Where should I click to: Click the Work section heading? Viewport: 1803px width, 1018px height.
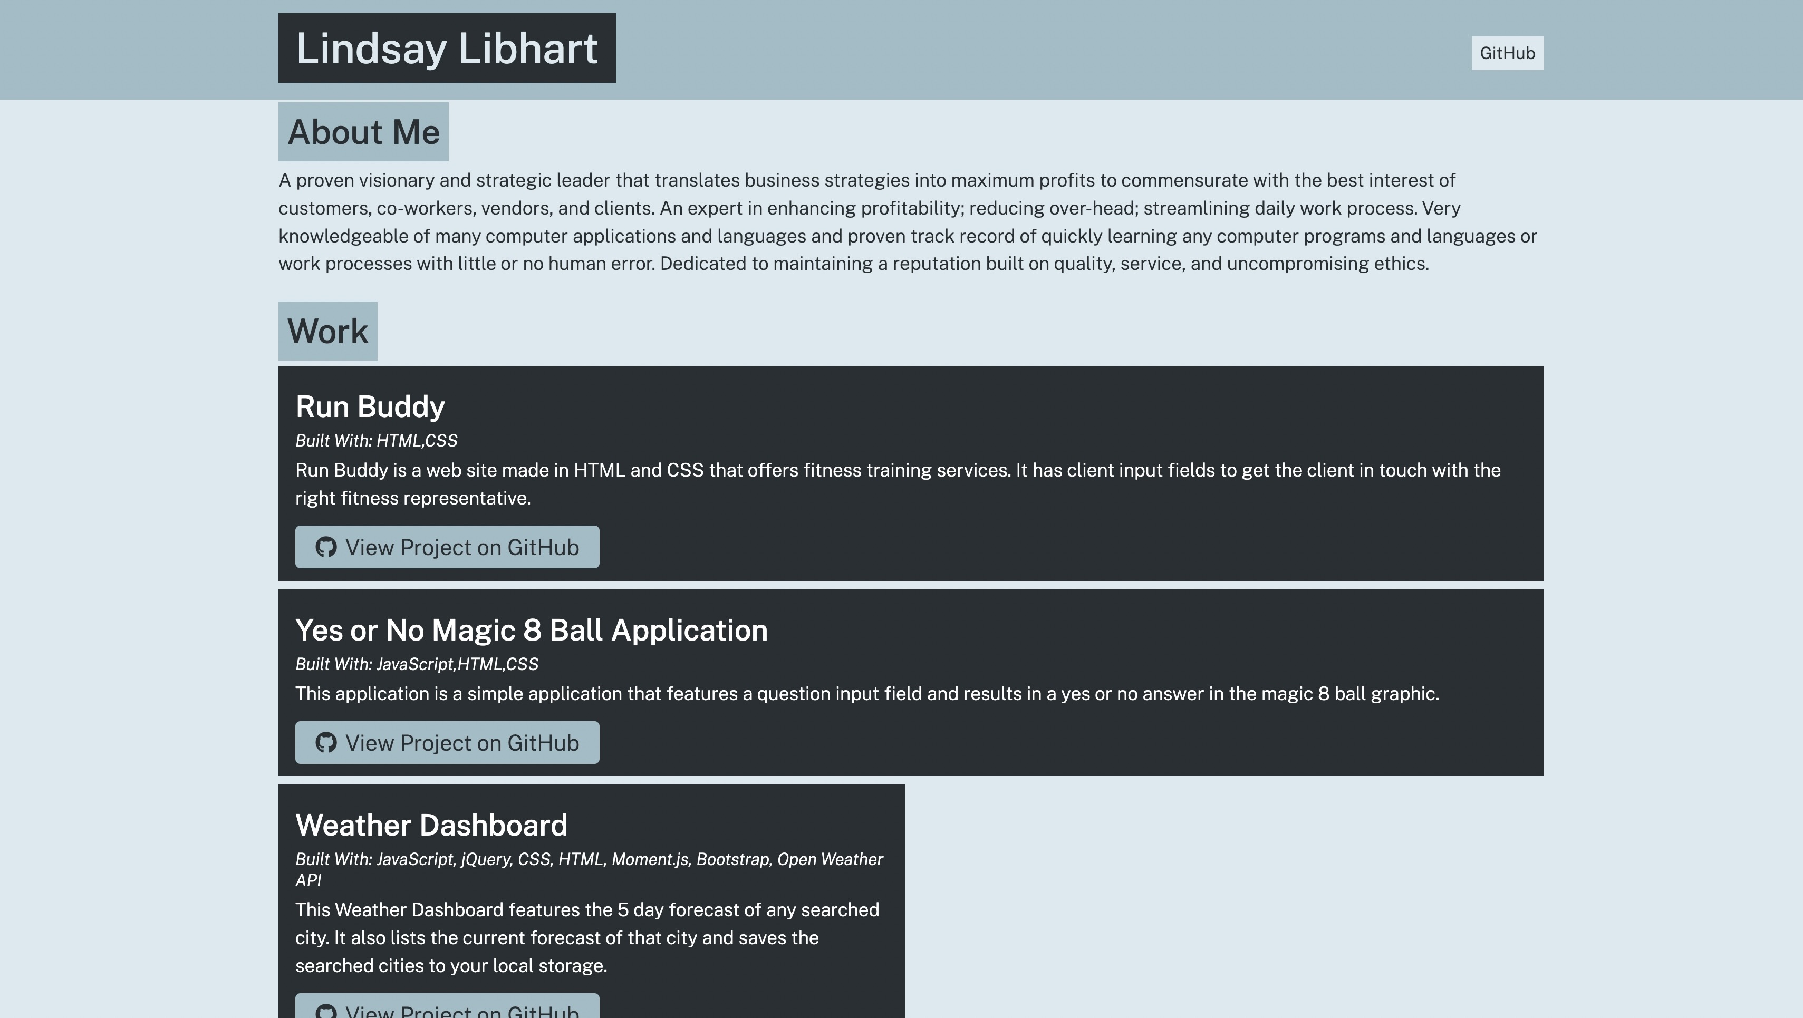327,331
